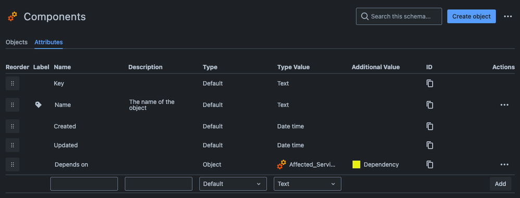Switch to the Objects tab

pyautogui.click(x=17, y=42)
